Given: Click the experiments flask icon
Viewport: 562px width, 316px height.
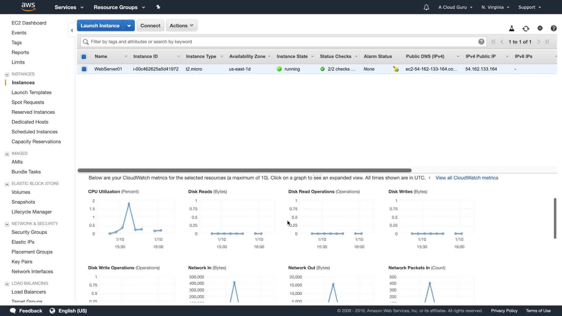Looking at the screenshot, I should tap(512, 28).
